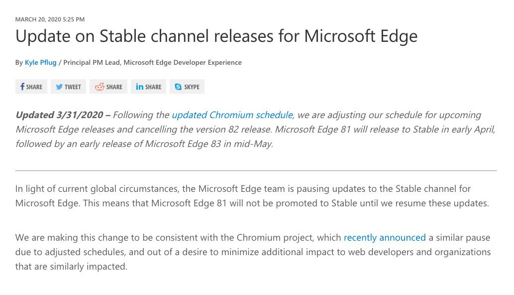Click the LinkedIn "in" icon
514x295 pixels.
tap(140, 87)
